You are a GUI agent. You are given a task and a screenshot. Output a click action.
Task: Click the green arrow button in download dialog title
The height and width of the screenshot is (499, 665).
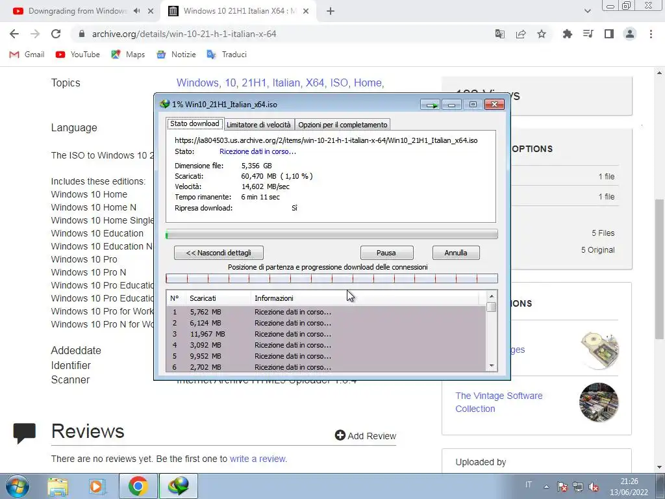431,105
